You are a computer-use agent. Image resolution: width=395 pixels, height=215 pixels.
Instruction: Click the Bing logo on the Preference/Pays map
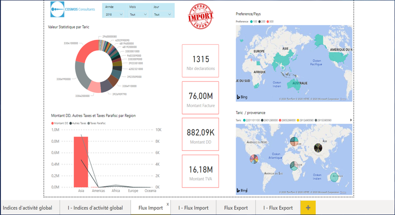(242, 97)
